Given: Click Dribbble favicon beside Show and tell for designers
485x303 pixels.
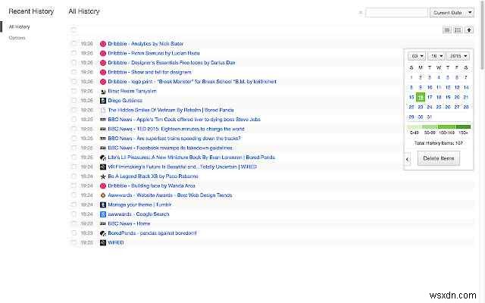Looking at the screenshot, I should (x=103, y=73).
